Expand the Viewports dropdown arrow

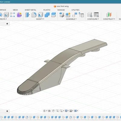77,111
